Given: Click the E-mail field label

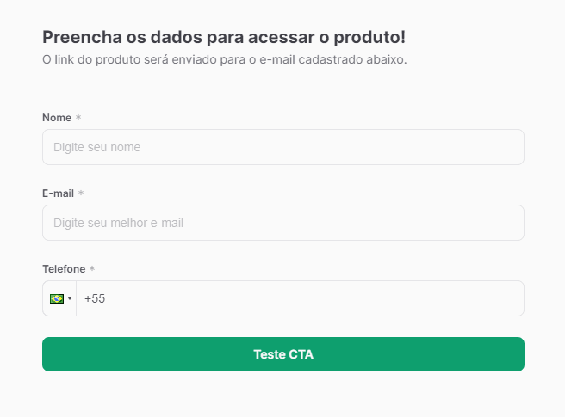Looking at the screenshot, I should [58, 193].
